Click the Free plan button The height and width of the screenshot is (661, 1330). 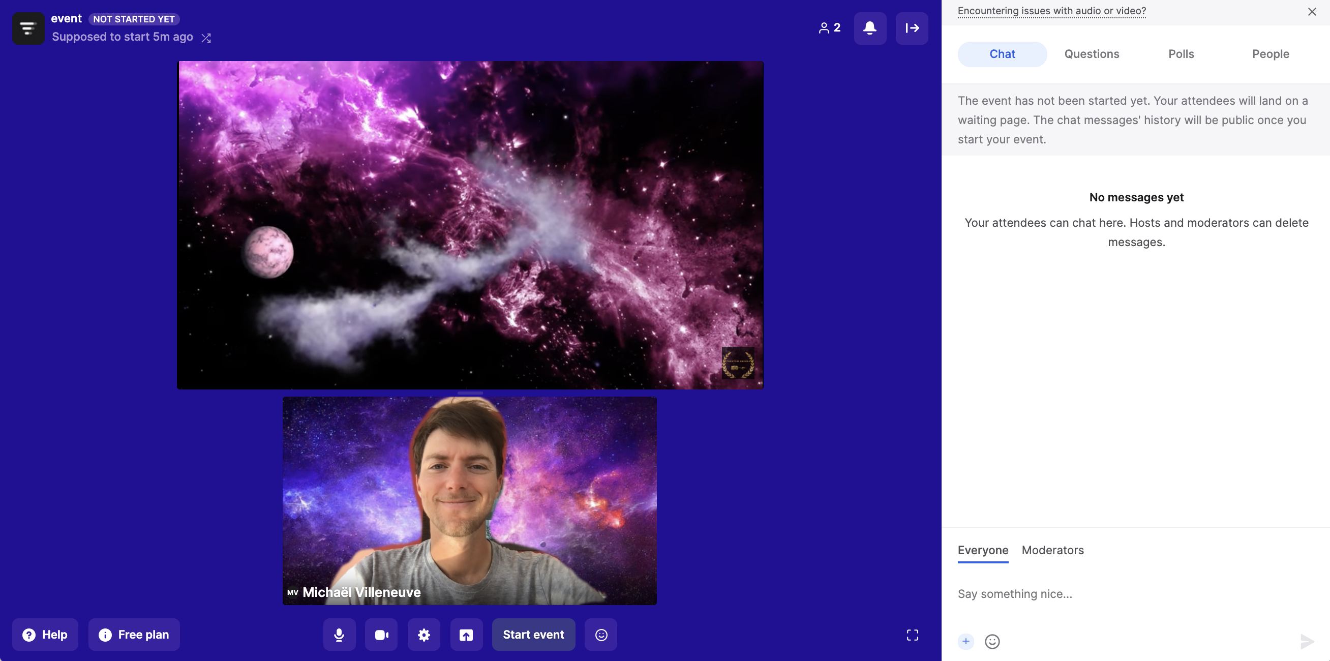pos(134,635)
